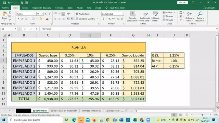219x123 pixels.
Task: Align cell content to top
Action: point(55,14)
